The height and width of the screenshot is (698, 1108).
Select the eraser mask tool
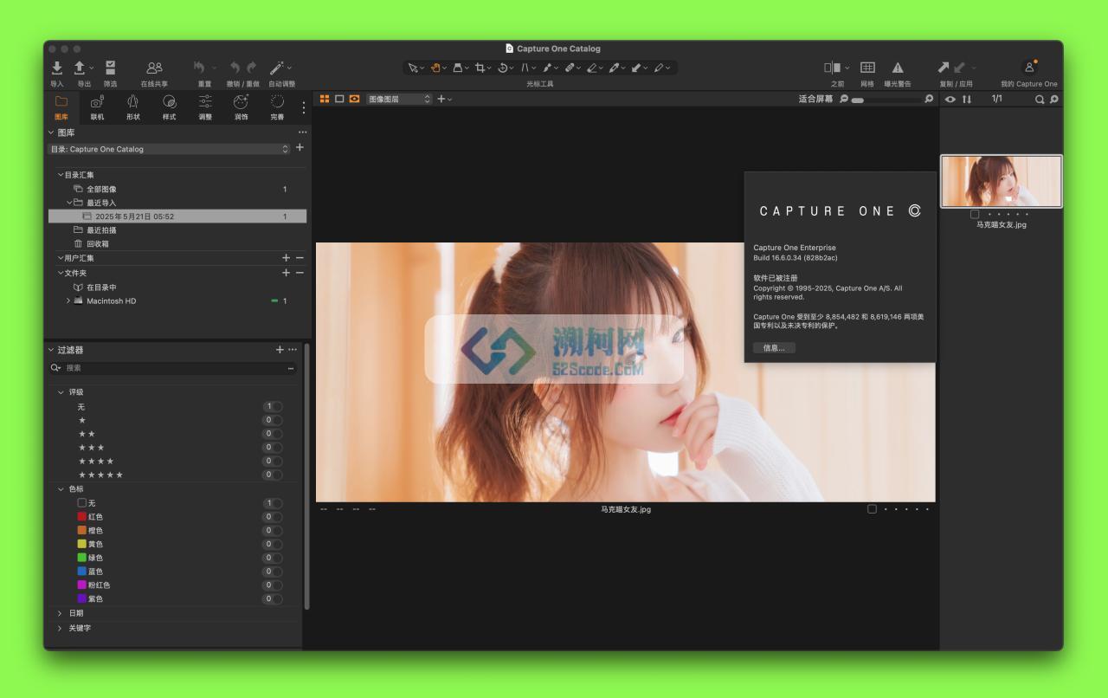pos(592,68)
